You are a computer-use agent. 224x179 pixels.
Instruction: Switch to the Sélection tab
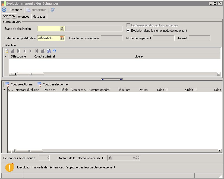(x=9, y=16)
